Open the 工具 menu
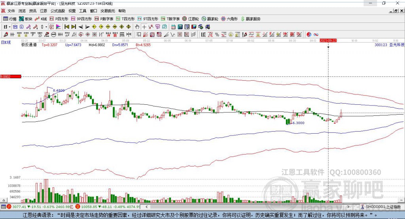Image resolution: width=405 pixels, height=219 pixels. (x=83, y=11)
